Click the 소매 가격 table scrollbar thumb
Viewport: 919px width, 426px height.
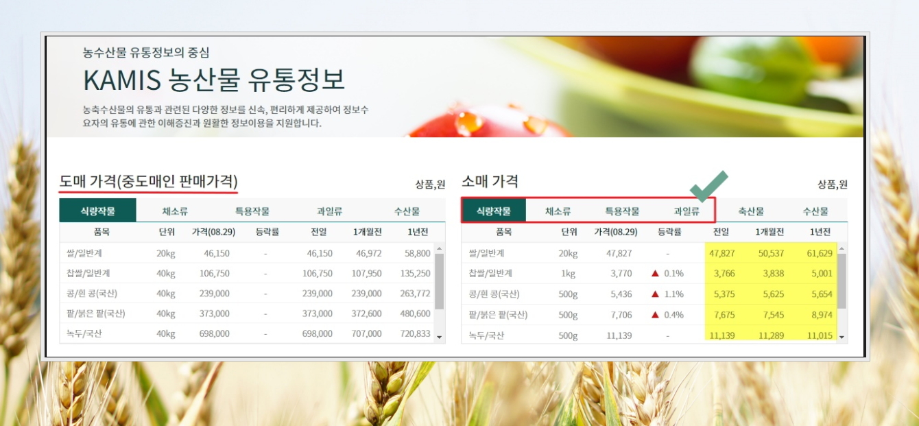coord(842,280)
